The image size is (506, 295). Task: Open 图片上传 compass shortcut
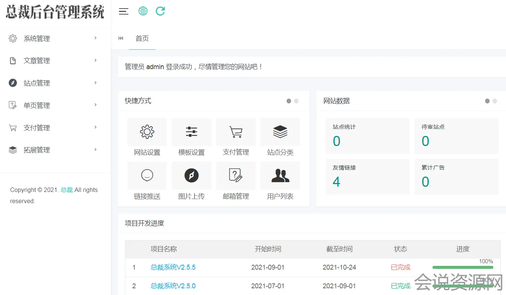click(x=191, y=176)
